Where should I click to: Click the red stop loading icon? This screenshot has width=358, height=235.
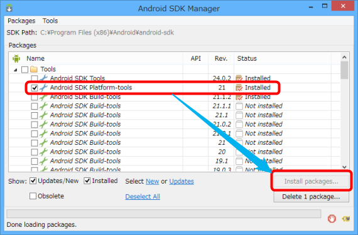[332, 219]
